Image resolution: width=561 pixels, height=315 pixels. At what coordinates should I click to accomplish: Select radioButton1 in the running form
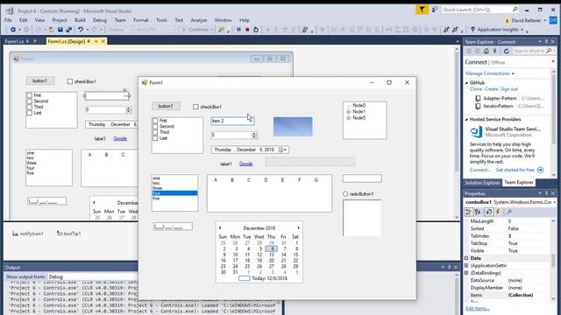click(345, 194)
